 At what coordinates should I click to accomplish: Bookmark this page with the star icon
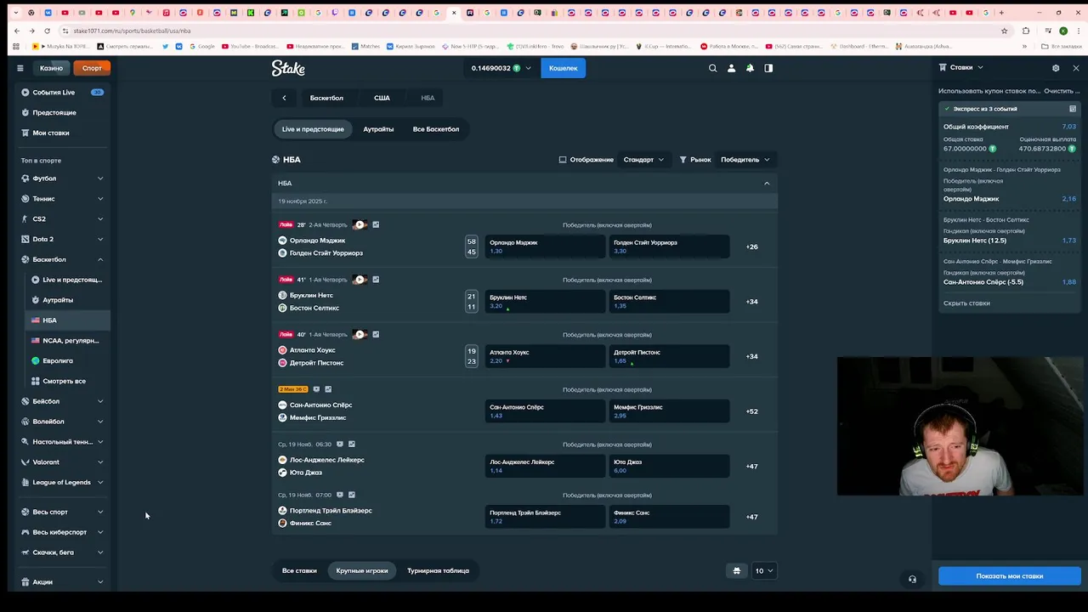click(x=1005, y=31)
